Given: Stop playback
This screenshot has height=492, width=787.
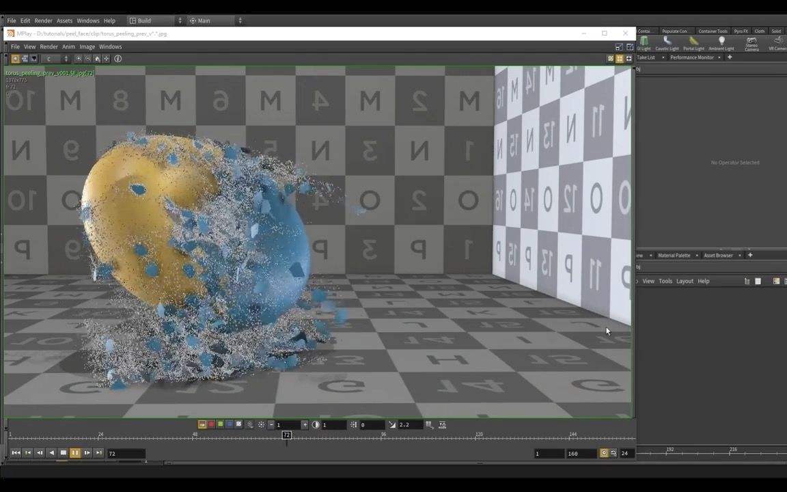Looking at the screenshot, I should coord(64,453).
